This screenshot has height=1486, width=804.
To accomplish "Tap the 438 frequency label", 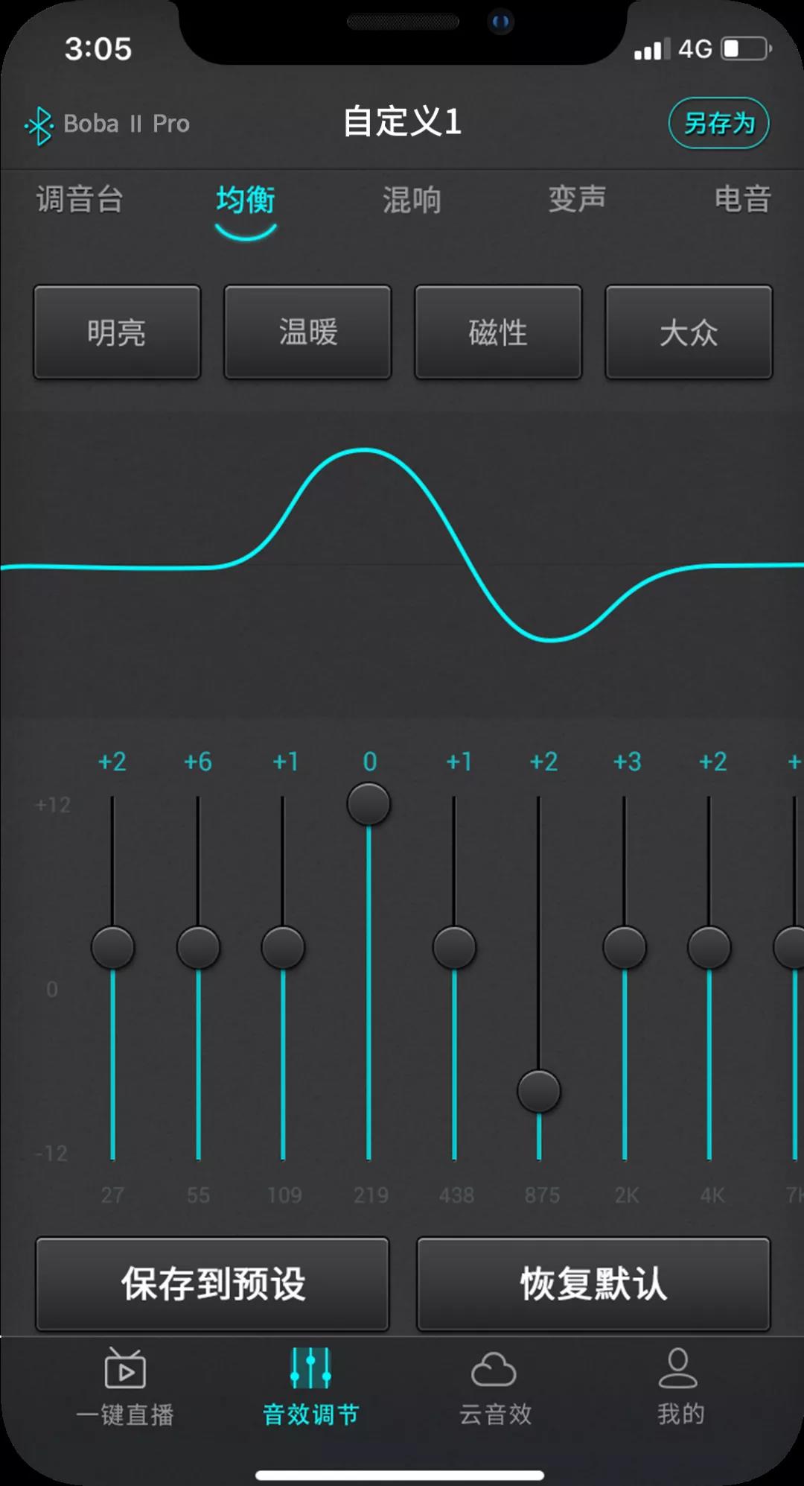I will [456, 1195].
